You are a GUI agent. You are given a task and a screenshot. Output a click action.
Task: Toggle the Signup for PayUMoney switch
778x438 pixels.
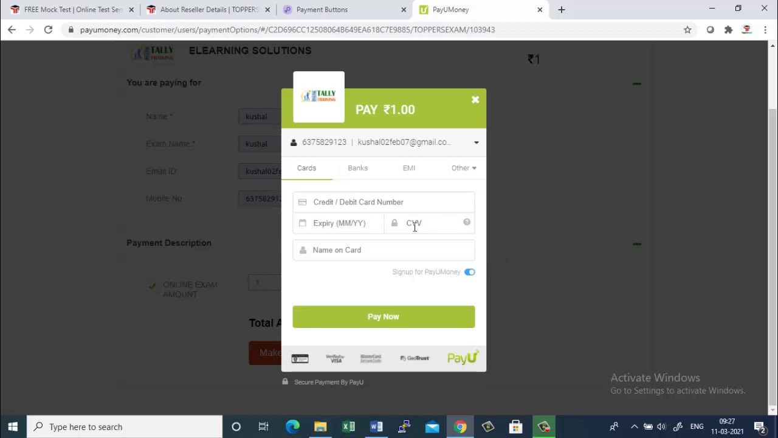click(470, 272)
